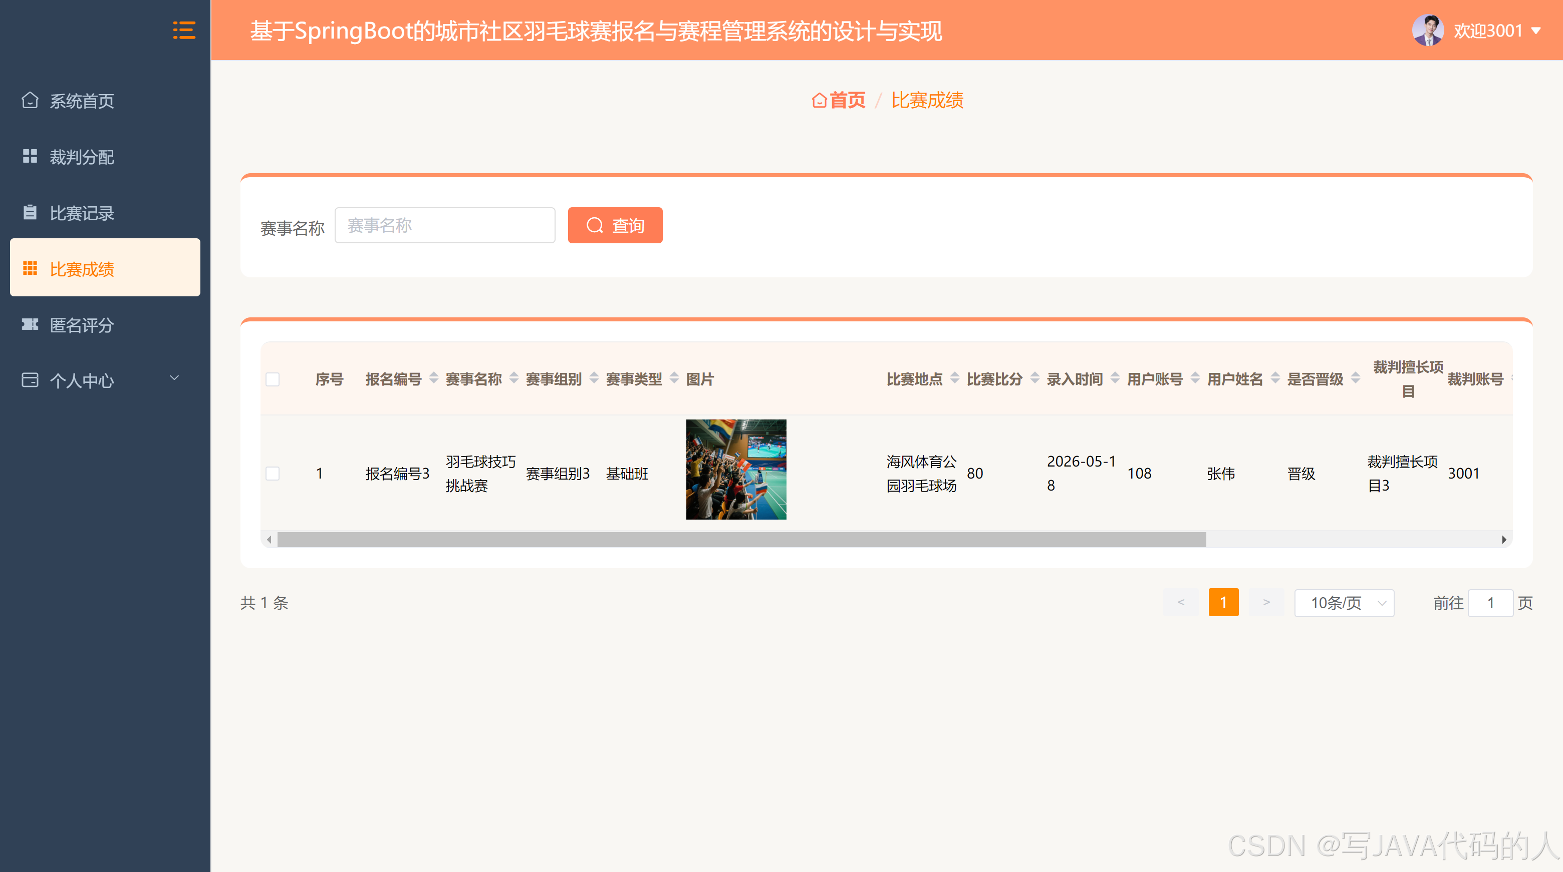Collapse sidebar with the hamburger menu icon
1563x872 pixels.
[184, 31]
